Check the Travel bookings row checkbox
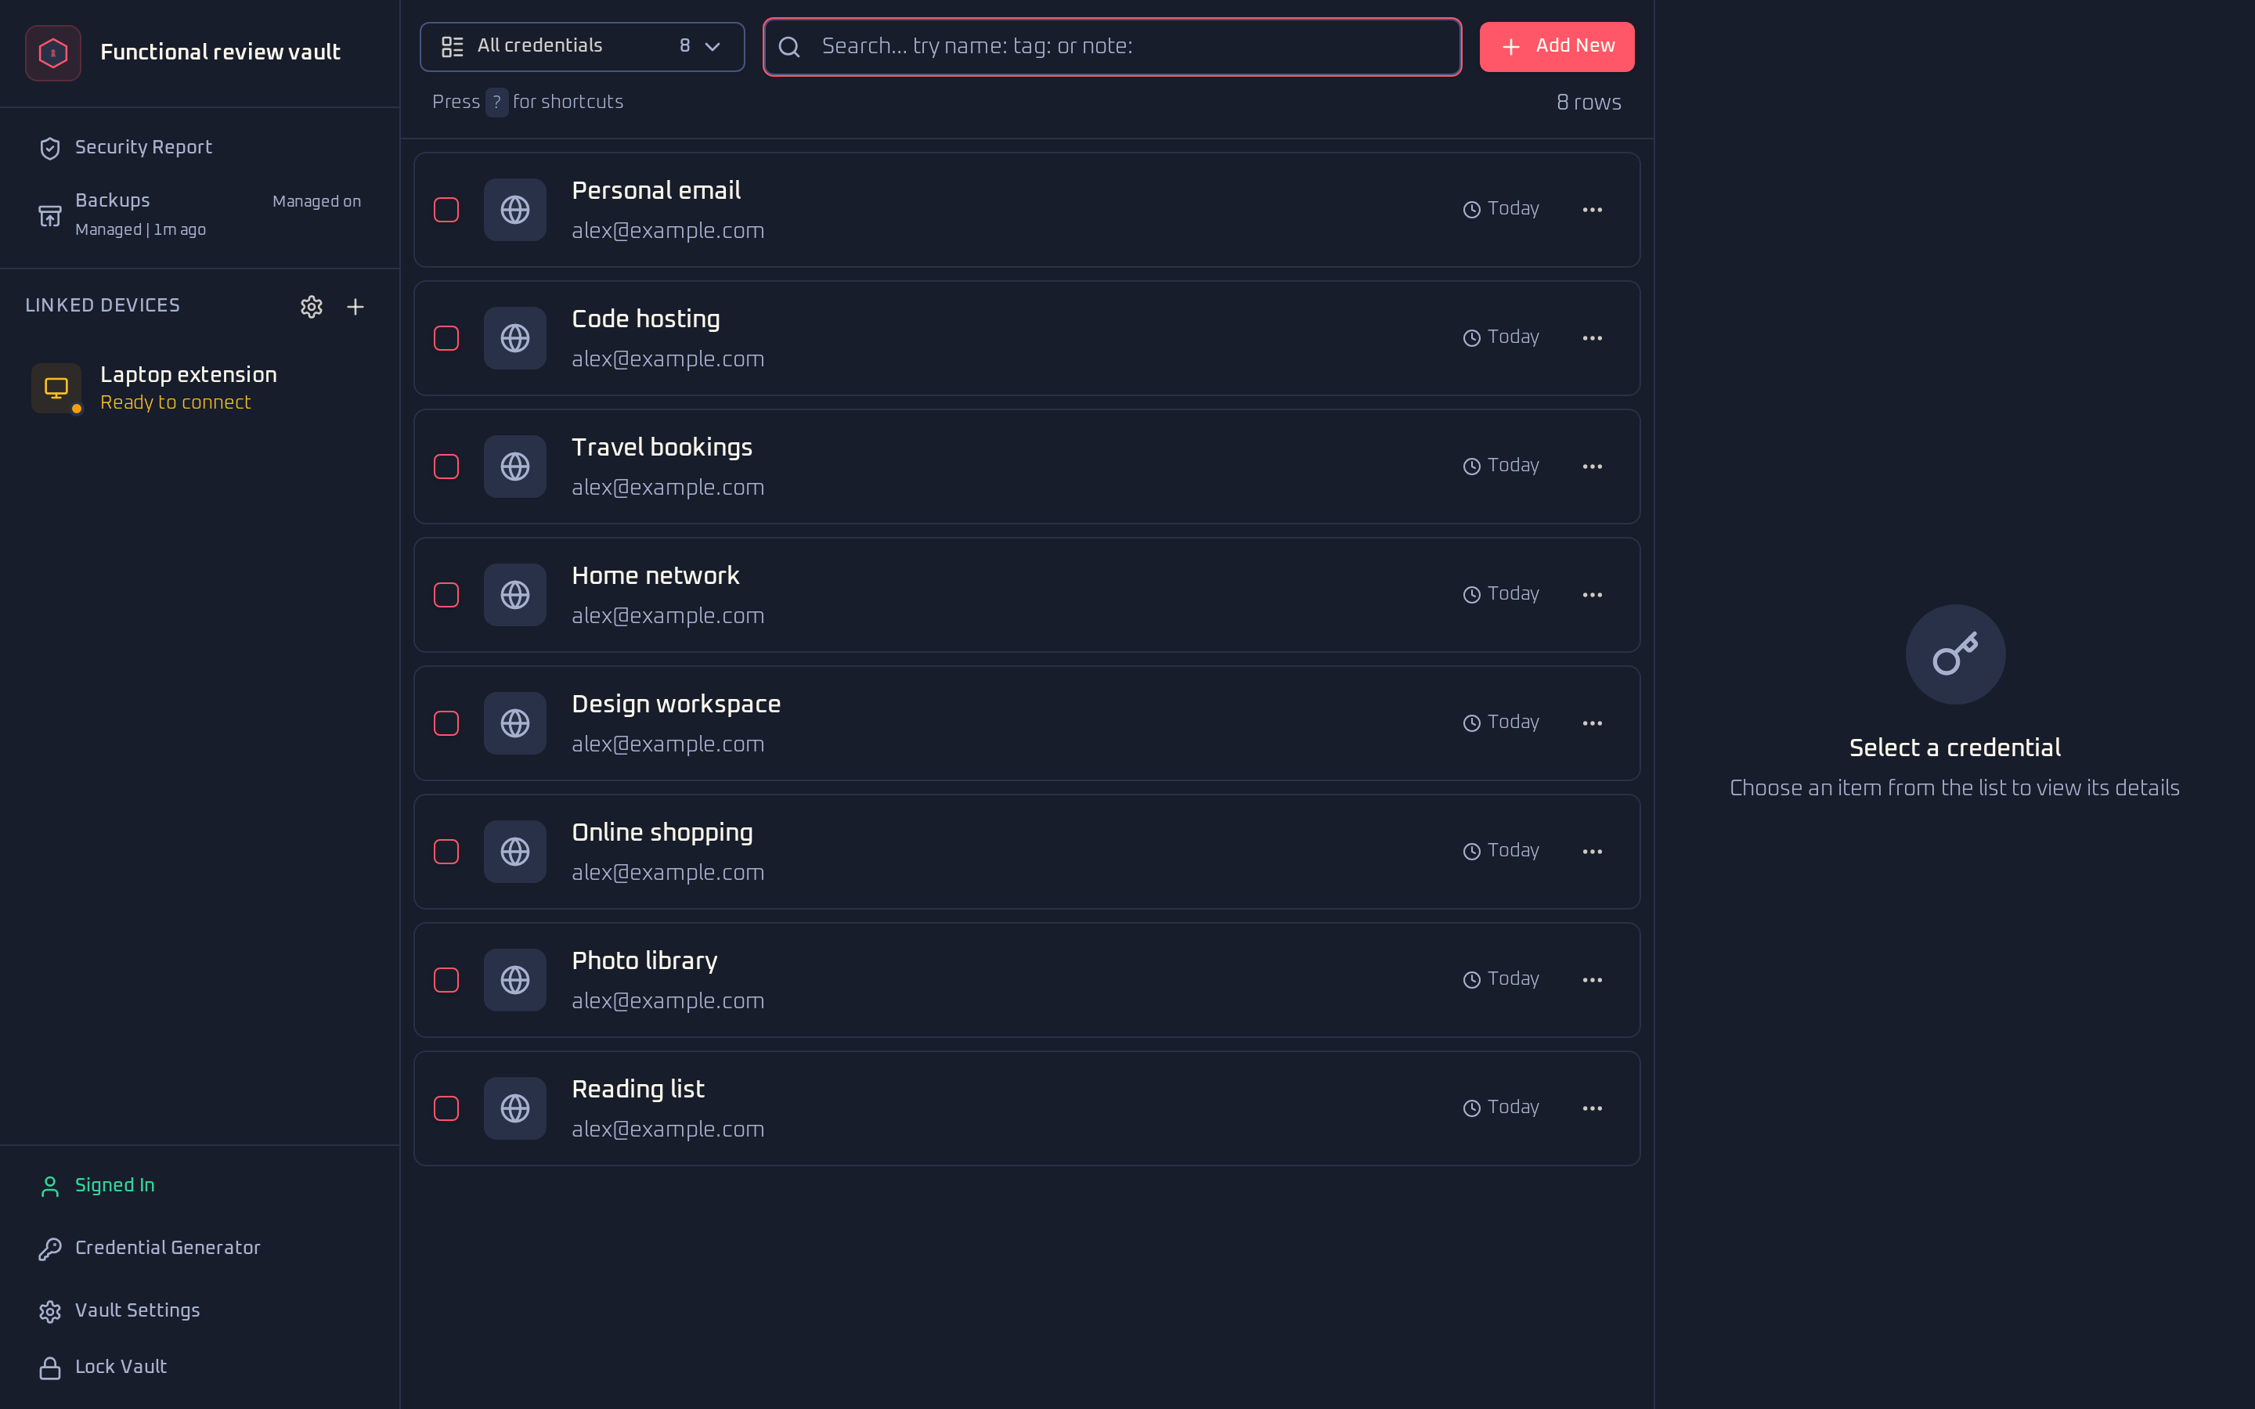This screenshot has width=2255, height=1409. tap(446, 467)
